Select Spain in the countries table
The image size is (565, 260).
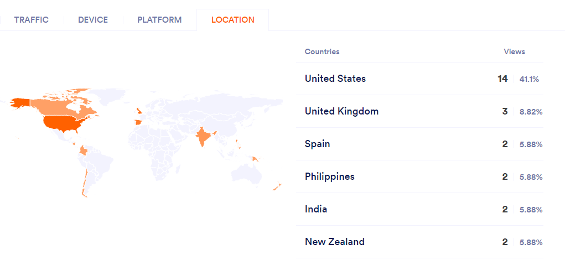pyautogui.click(x=317, y=144)
